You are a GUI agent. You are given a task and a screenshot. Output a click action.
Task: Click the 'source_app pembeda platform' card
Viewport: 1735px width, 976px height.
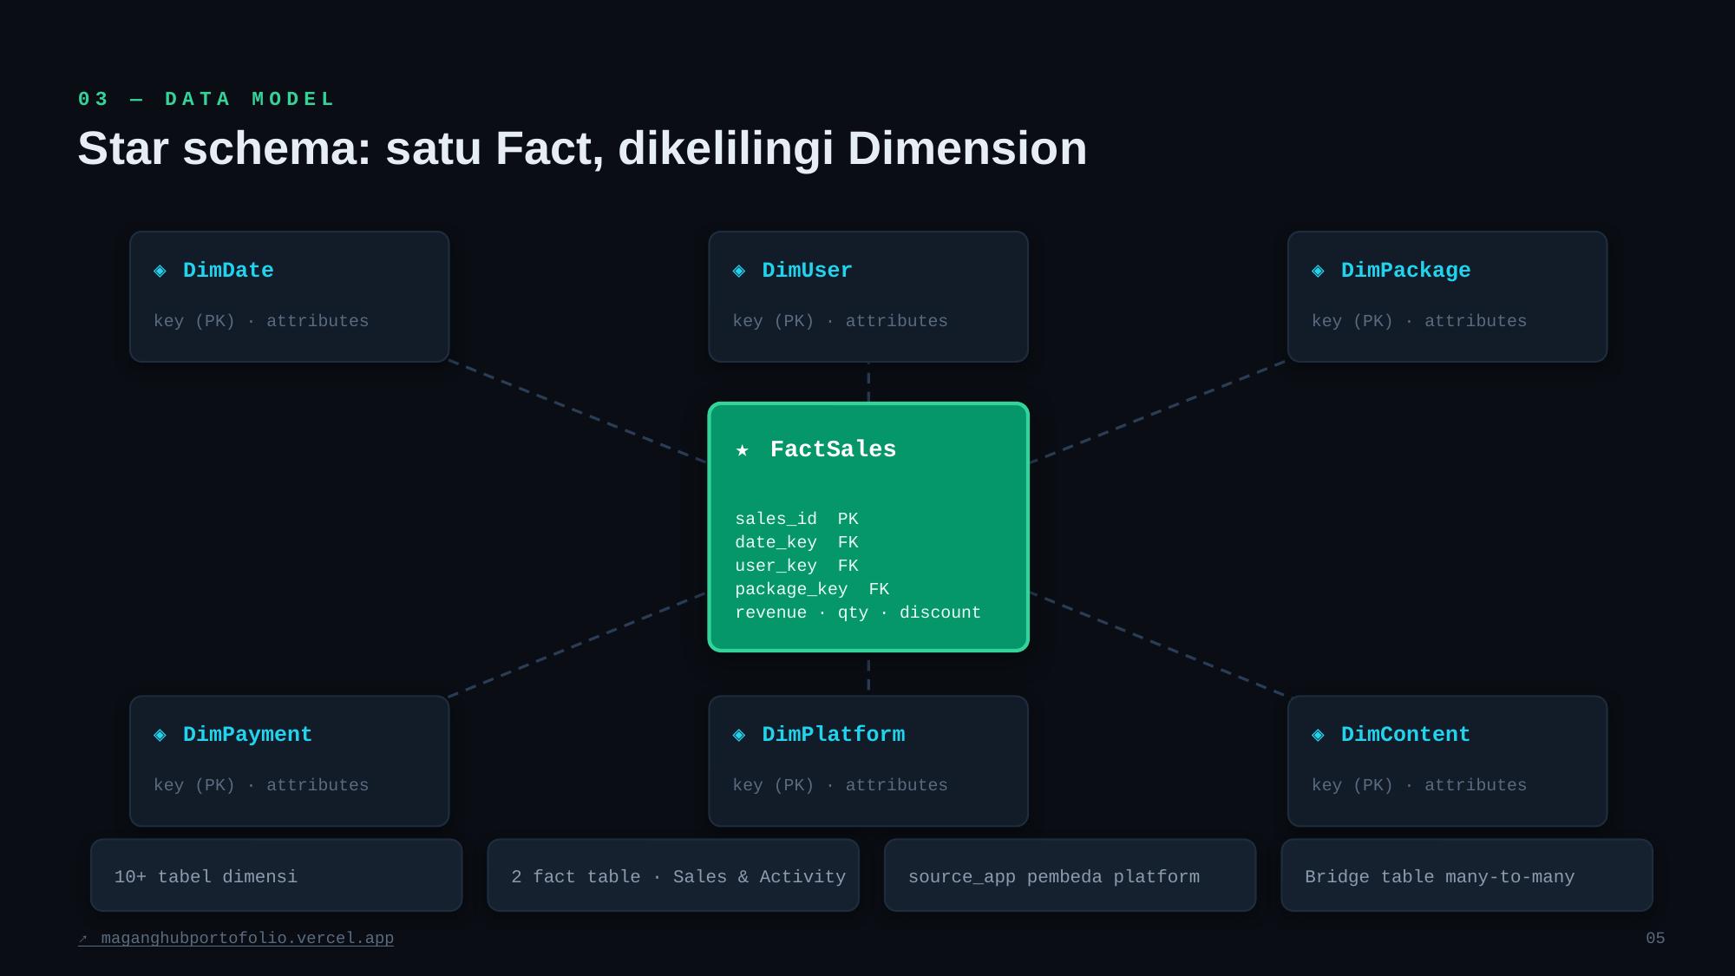(1070, 875)
